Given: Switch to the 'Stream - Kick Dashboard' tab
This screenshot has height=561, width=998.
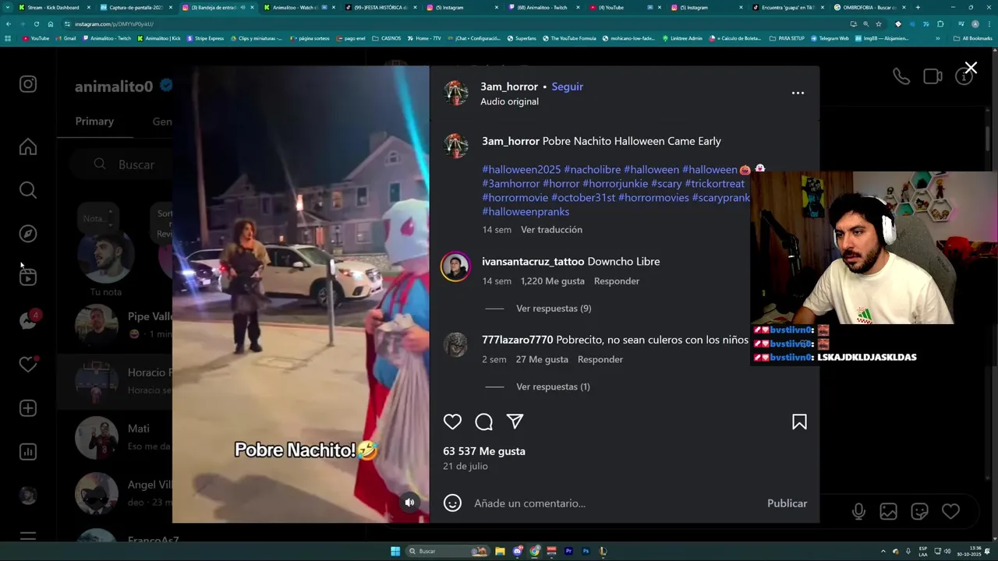Looking at the screenshot, I should pyautogui.click(x=53, y=7).
